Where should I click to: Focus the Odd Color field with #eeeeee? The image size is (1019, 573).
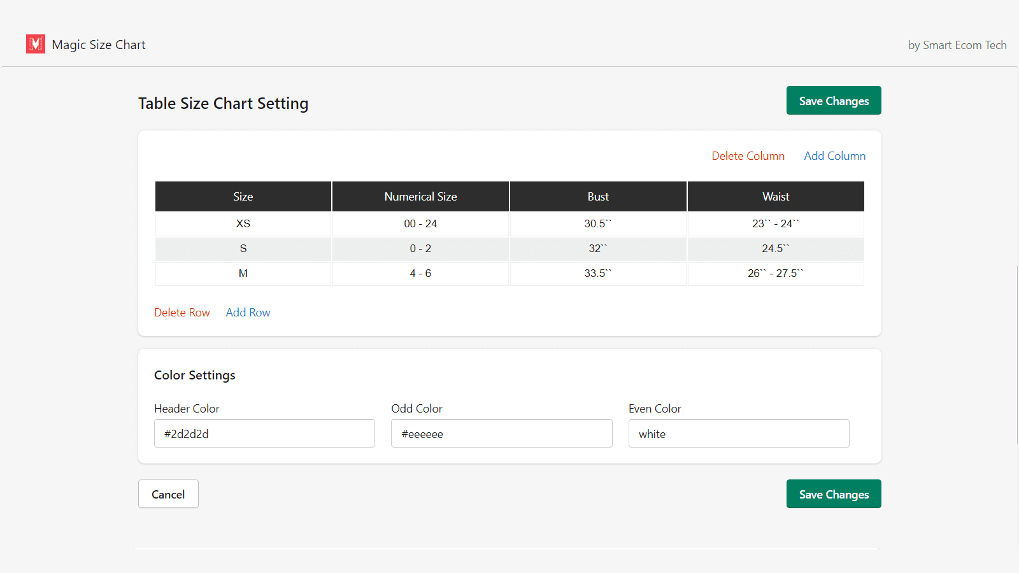(x=501, y=434)
